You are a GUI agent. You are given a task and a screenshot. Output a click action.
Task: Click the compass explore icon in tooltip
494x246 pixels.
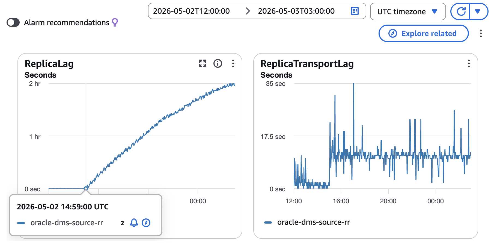point(146,223)
